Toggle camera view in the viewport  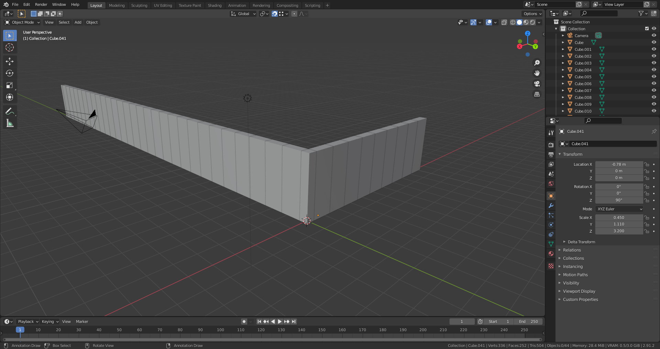click(537, 84)
